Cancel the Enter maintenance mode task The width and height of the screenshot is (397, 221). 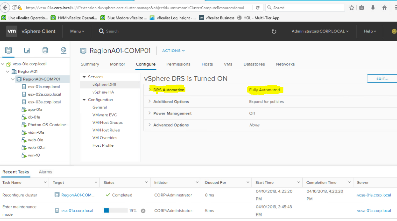tap(143, 211)
